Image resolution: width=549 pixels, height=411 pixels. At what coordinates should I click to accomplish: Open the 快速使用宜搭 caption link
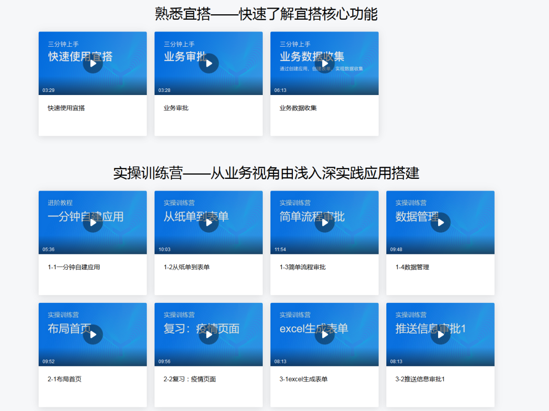tap(66, 108)
